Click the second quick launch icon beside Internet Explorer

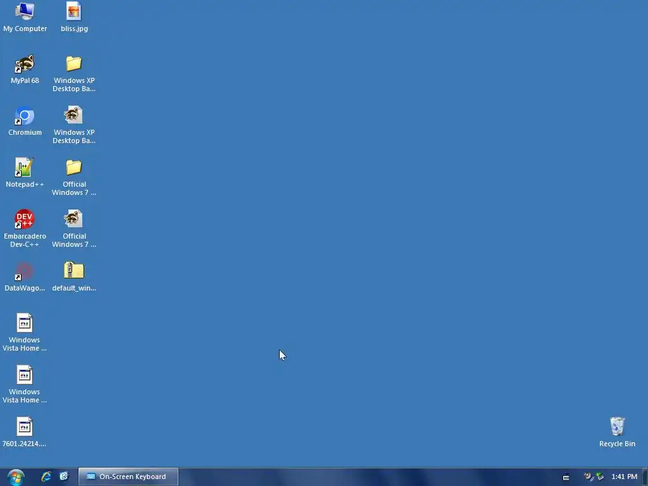[x=64, y=477]
